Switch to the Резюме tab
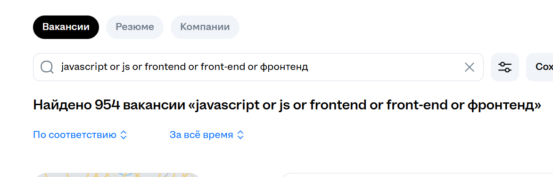The width and height of the screenshot is (553, 177). [135, 27]
